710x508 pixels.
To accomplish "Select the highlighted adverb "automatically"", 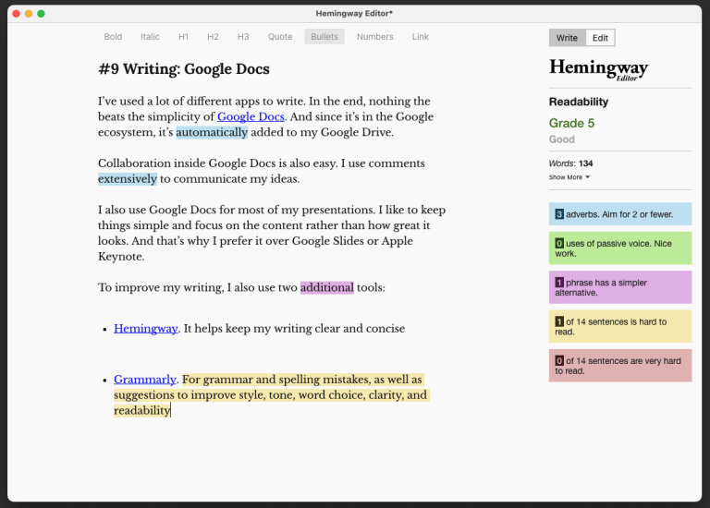I will (212, 132).
